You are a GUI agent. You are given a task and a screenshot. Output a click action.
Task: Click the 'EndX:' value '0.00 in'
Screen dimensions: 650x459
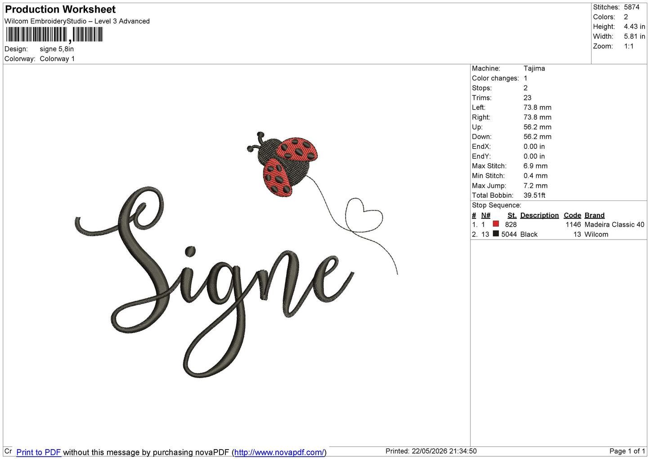534,147
